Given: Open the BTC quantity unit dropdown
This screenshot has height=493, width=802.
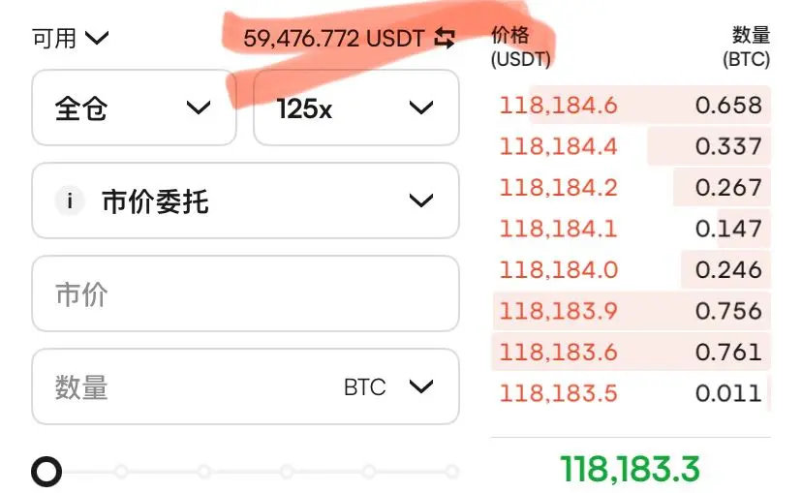Looking at the screenshot, I should pyautogui.click(x=388, y=387).
